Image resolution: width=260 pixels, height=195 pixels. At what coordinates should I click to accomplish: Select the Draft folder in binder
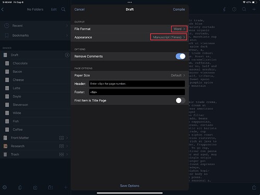(35, 55)
